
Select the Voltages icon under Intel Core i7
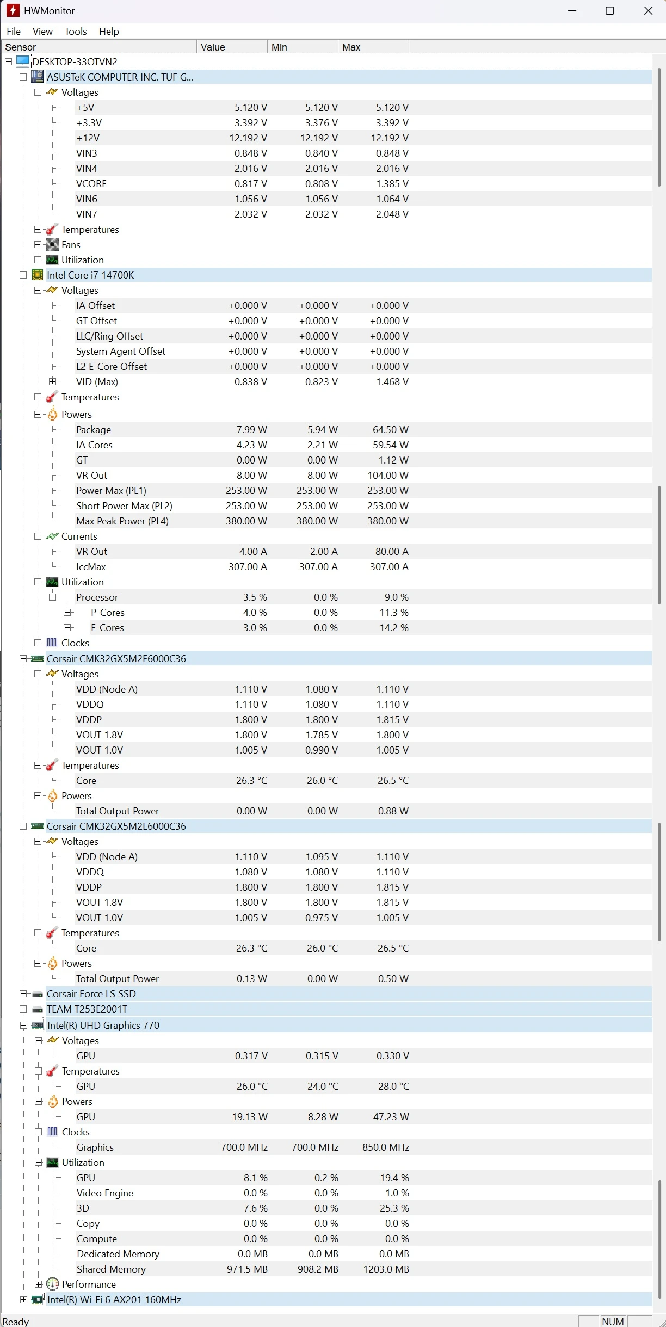pyautogui.click(x=52, y=290)
